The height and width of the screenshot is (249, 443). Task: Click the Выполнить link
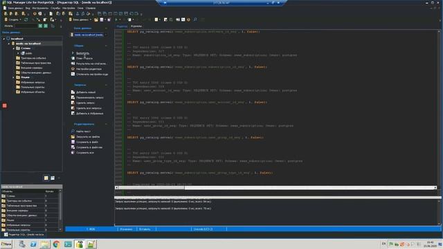pos(82,53)
